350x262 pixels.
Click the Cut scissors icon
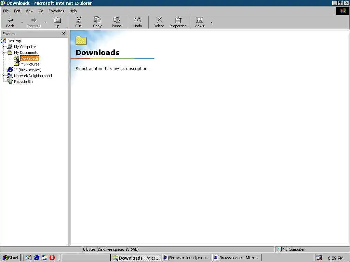click(x=78, y=20)
